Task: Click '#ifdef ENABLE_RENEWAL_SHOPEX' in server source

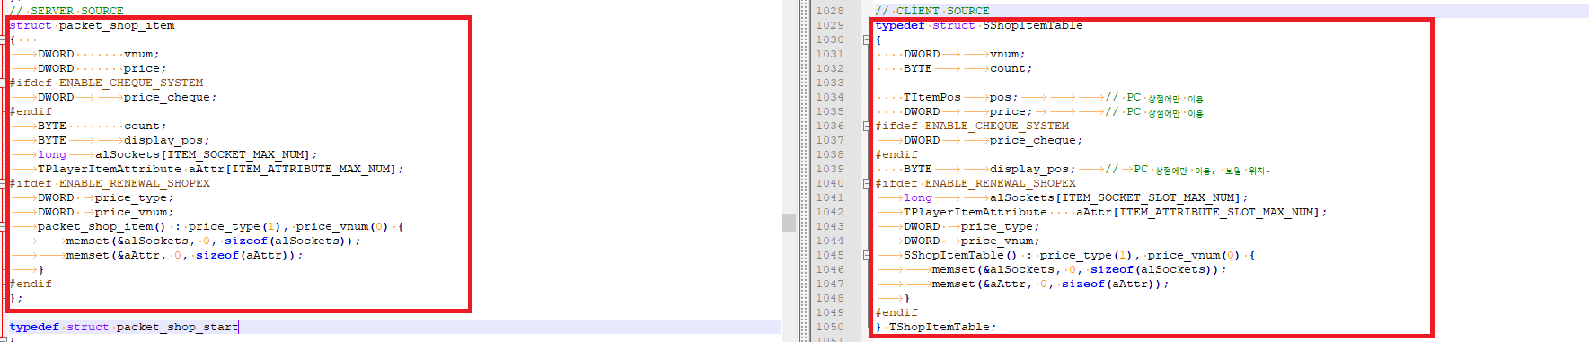Action: [110, 183]
